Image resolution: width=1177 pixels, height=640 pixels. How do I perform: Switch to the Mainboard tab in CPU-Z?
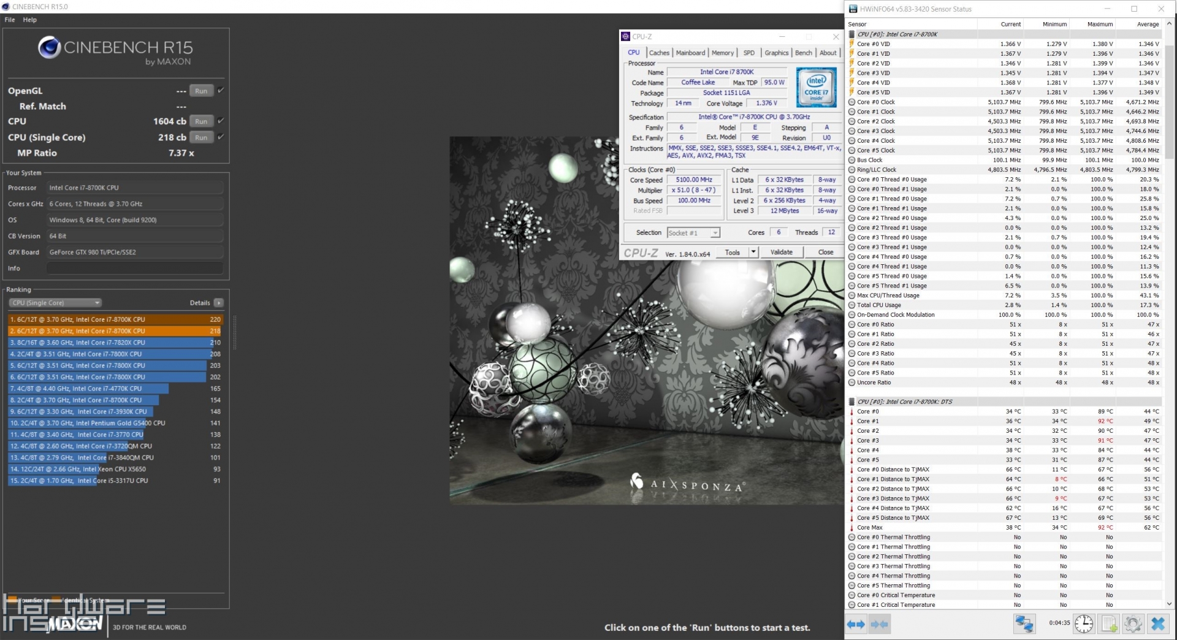[690, 53]
